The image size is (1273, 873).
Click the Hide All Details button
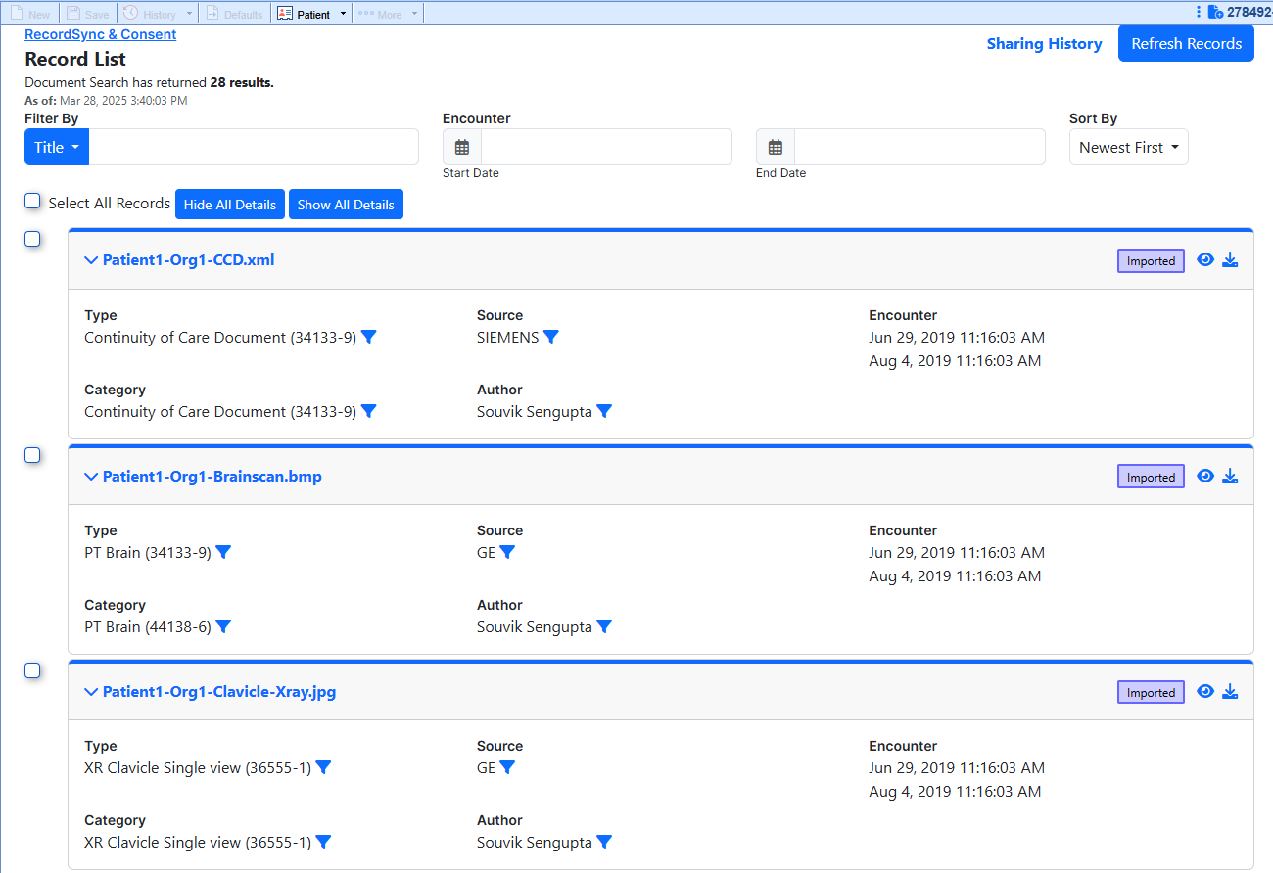[x=230, y=205]
